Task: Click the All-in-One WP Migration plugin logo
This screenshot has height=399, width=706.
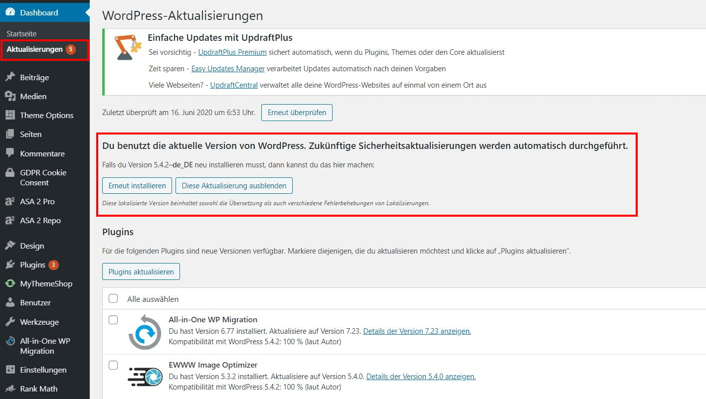Action: point(145,332)
